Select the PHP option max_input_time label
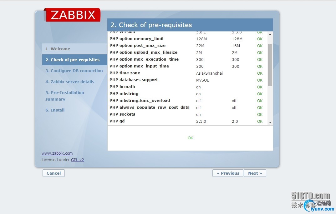 [139, 66]
